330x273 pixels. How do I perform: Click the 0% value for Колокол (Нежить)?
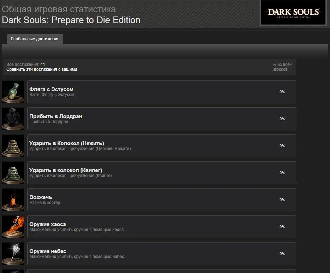[282, 146]
